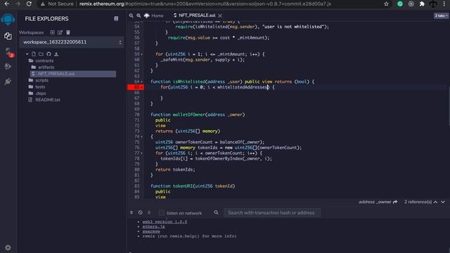Click the error marker at line 65
The image size is (450, 253).
[136, 87]
